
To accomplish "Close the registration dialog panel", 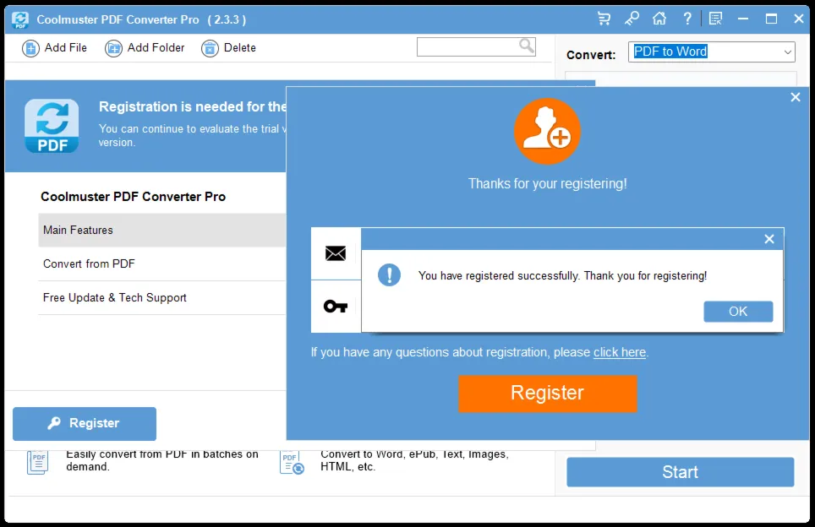I will point(796,97).
